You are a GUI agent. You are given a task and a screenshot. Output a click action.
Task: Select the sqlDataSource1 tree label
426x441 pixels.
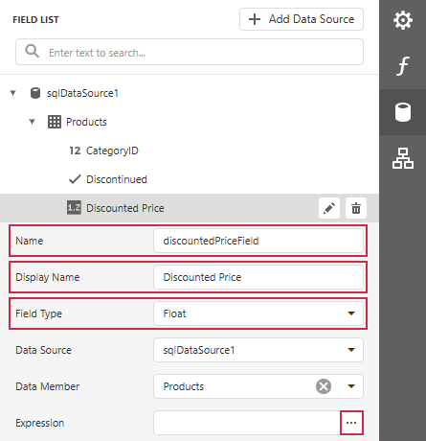pyautogui.click(x=82, y=93)
